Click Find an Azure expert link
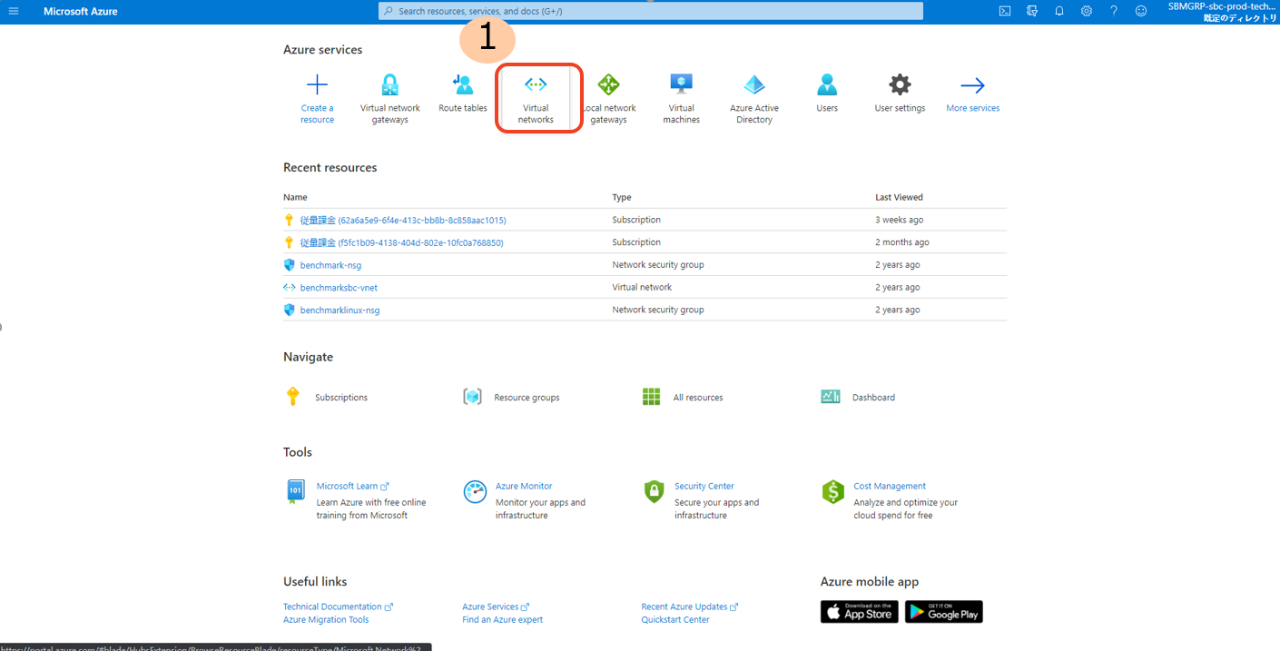Screen dimensions: 1280x651 [502, 619]
